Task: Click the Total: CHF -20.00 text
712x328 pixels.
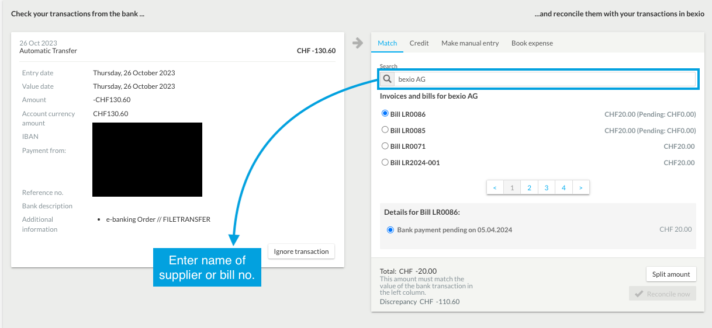Action: point(408,271)
